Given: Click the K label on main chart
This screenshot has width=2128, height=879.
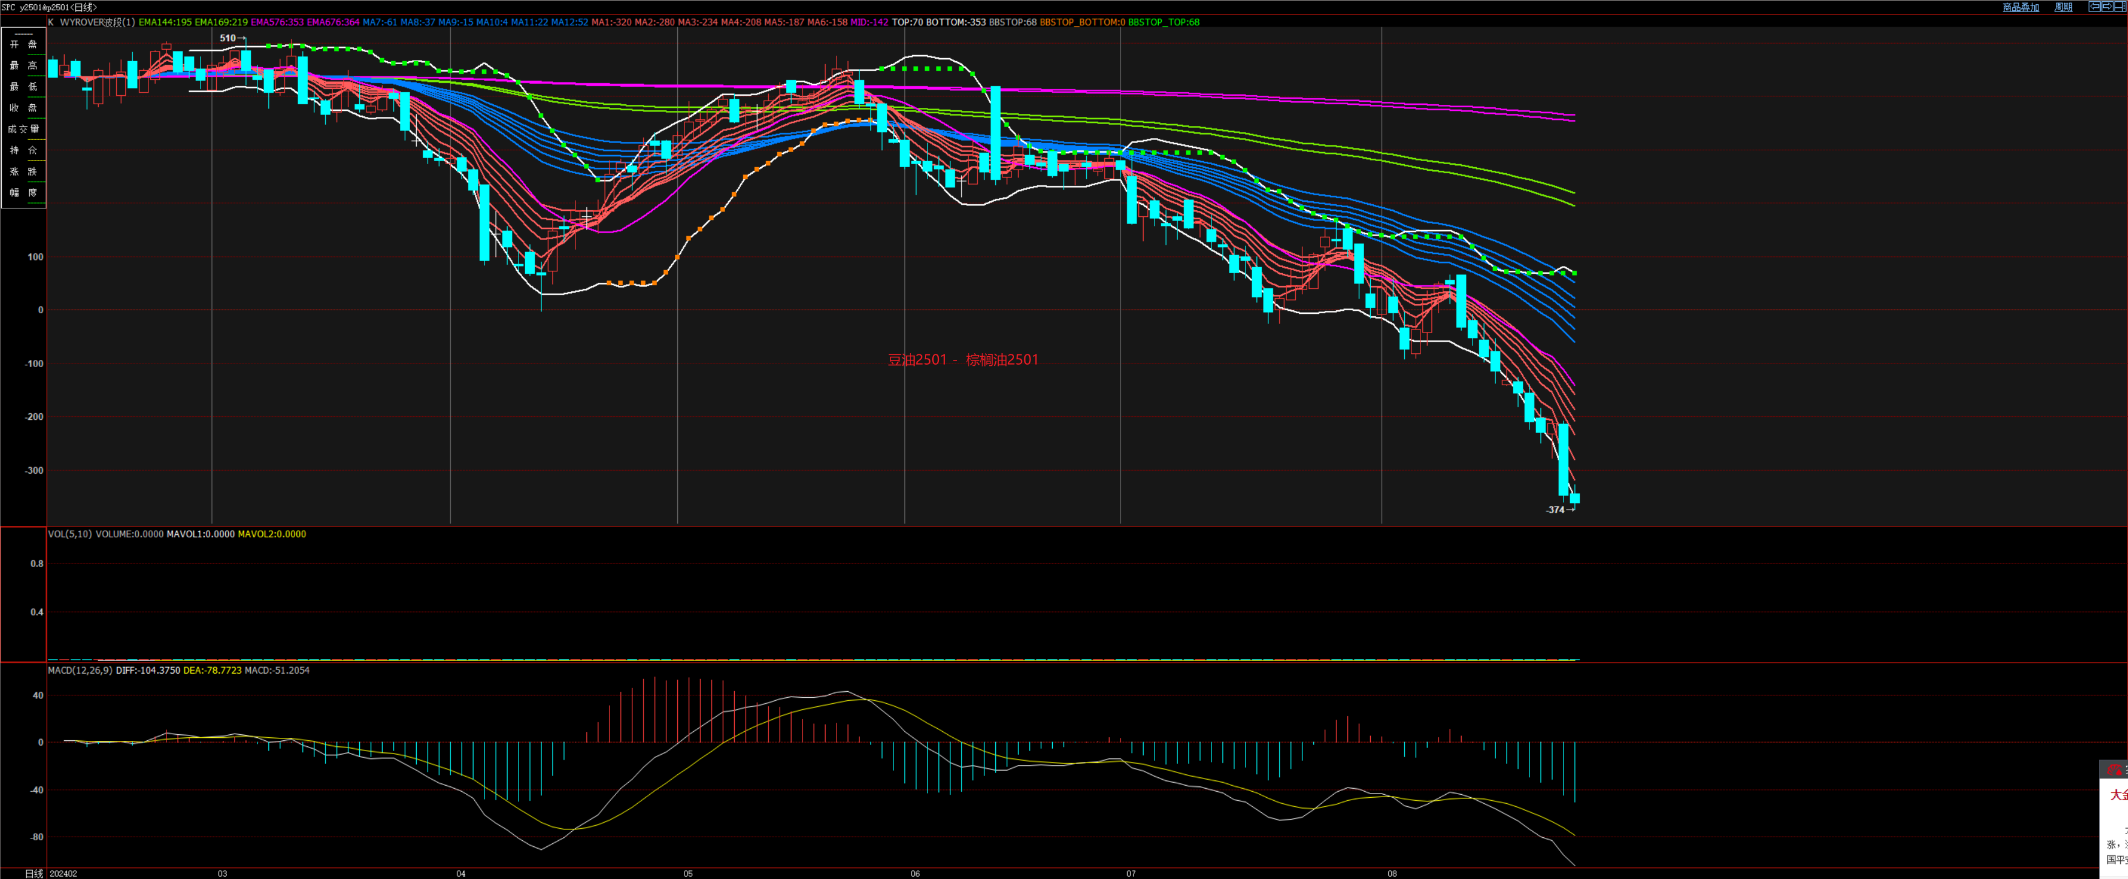Looking at the screenshot, I should [x=51, y=22].
